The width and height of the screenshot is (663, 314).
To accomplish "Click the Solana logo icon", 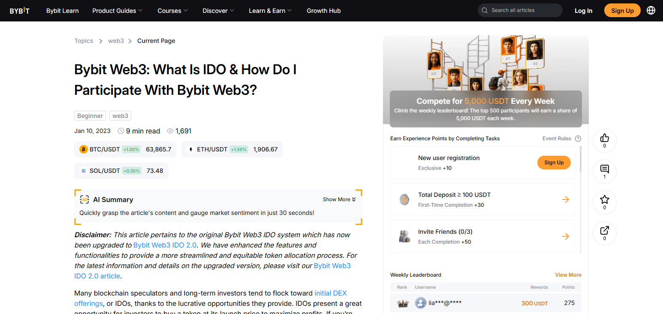I will pyautogui.click(x=84, y=171).
